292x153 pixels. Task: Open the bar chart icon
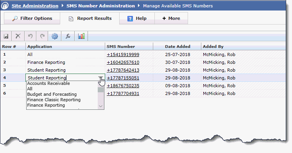[81, 36]
